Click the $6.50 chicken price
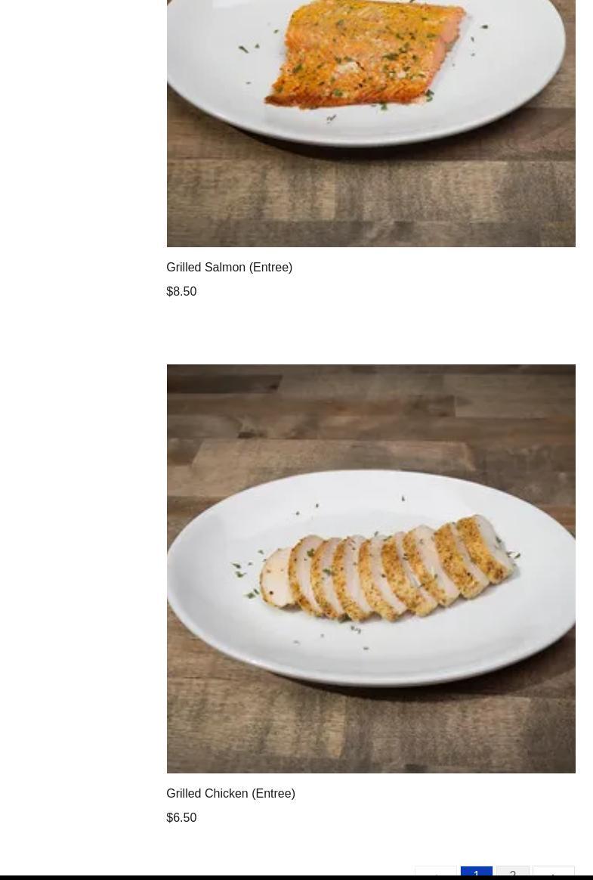 (181, 818)
